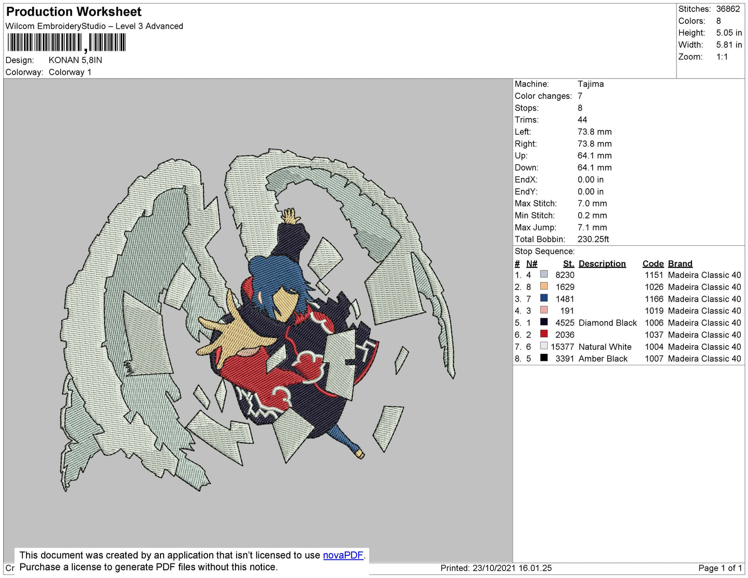Image resolution: width=748 pixels, height=578 pixels.
Task: Click the printed date '23/10/2021 16.01.25'
Action: pos(512,568)
